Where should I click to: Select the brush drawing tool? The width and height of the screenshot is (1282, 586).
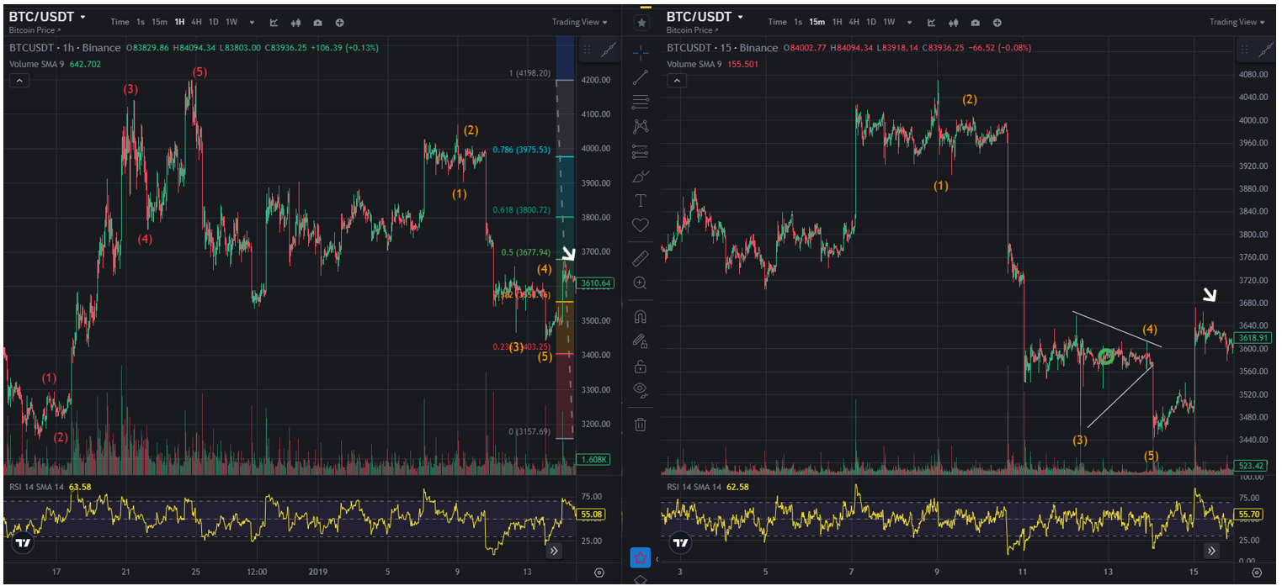[x=641, y=177]
